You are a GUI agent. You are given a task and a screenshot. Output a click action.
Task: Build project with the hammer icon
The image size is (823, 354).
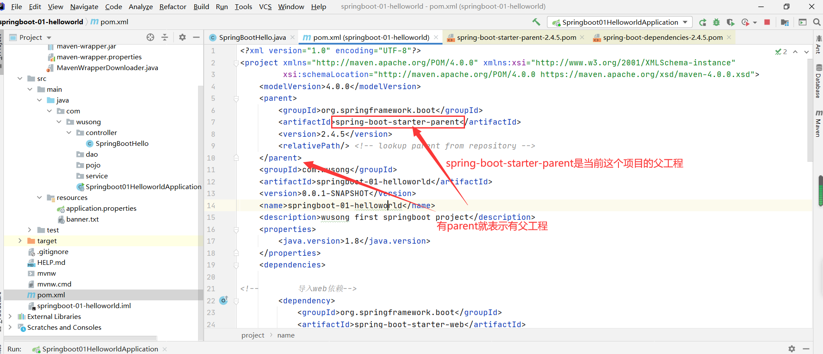pyautogui.click(x=536, y=22)
